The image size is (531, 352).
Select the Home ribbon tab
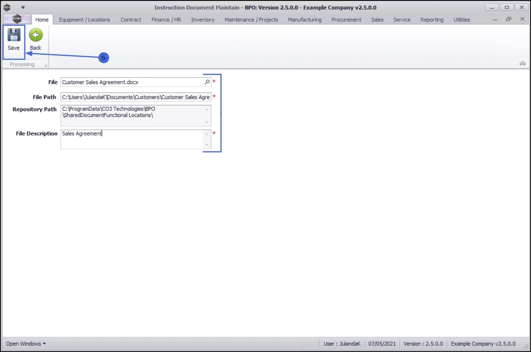click(x=42, y=19)
